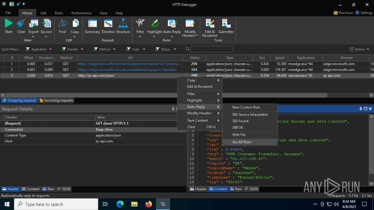This screenshot has width=374, height=210.
Task: Select 200 OK auto-reply option
Action: point(250,127)
